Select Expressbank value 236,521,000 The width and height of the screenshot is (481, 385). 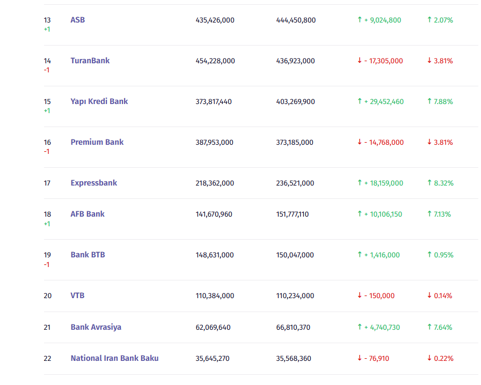pyautogui.click(x=295, y=183)
